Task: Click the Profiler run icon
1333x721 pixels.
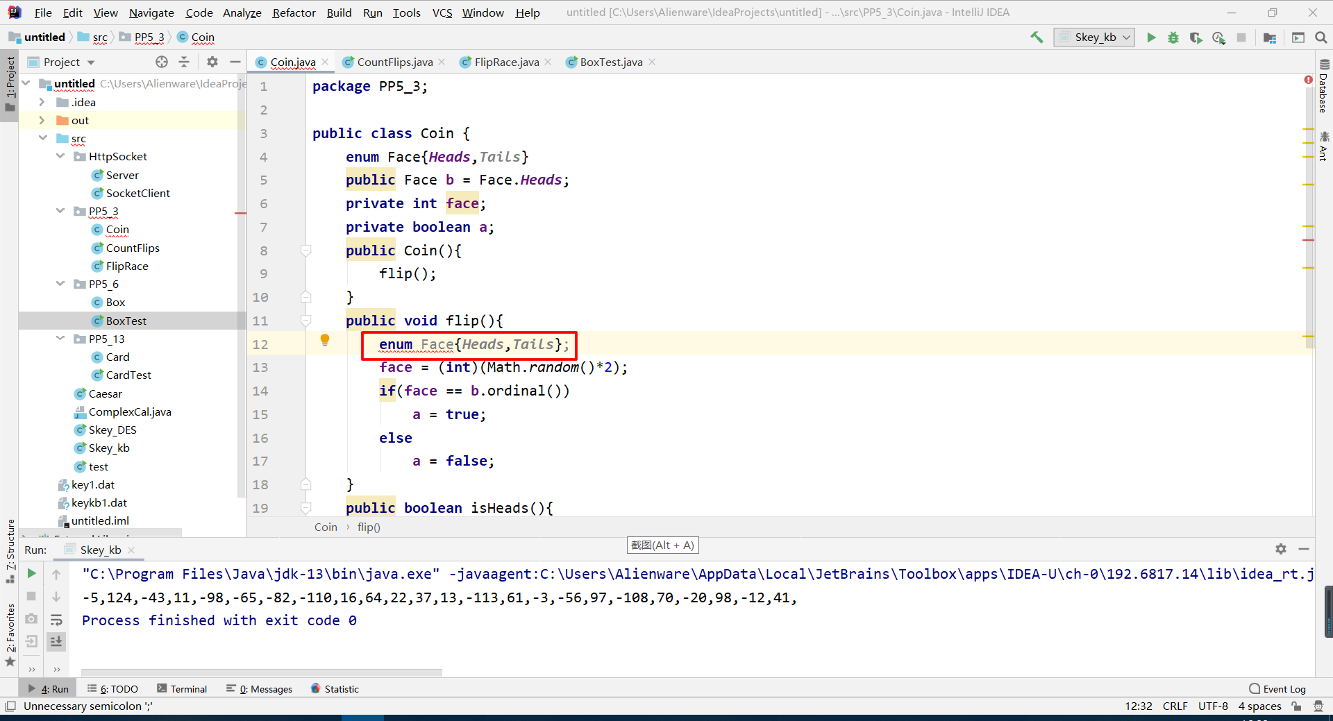Action: pos(1218,37)
